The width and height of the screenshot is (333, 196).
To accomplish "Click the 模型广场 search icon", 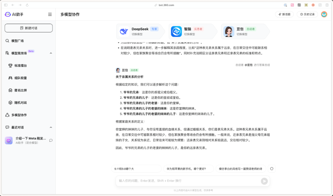I will (x=7, y=41).
